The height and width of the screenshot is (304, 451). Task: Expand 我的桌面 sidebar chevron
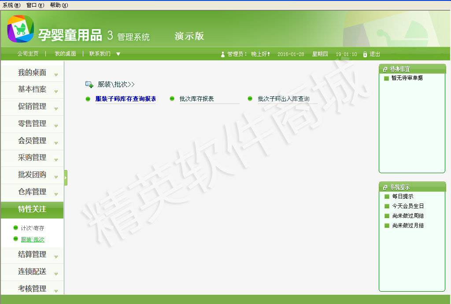[x=56, y=75]
